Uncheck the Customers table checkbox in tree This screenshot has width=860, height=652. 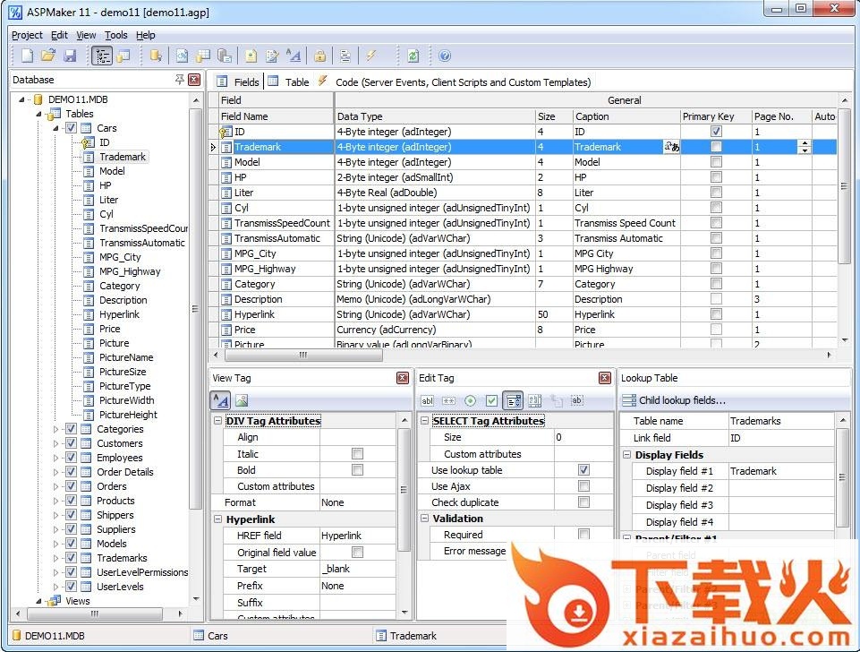coord(71,443)
